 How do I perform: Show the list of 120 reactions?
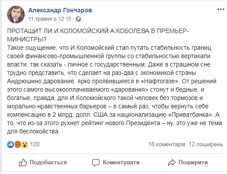click(35, 144)
